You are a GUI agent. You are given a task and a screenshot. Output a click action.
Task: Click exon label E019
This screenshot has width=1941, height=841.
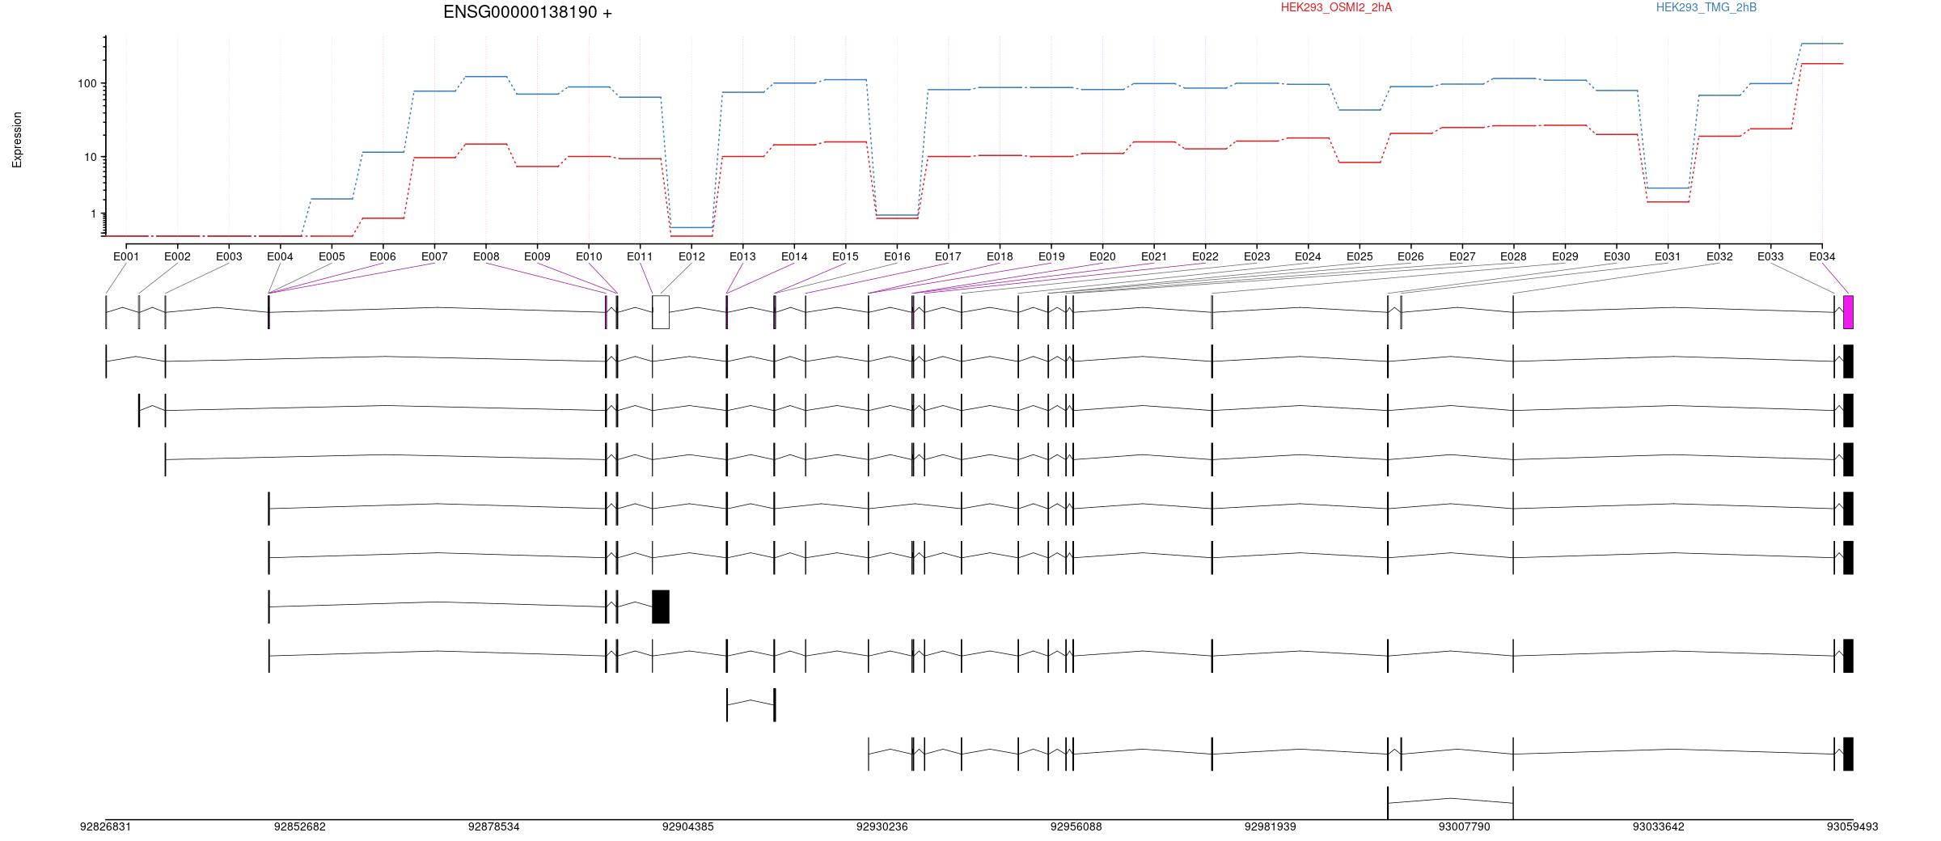tap(1051, 256)
